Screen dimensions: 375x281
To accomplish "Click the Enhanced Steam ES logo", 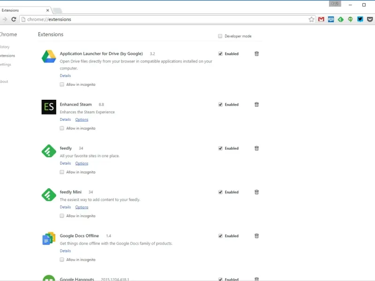I will pos(49,107).
